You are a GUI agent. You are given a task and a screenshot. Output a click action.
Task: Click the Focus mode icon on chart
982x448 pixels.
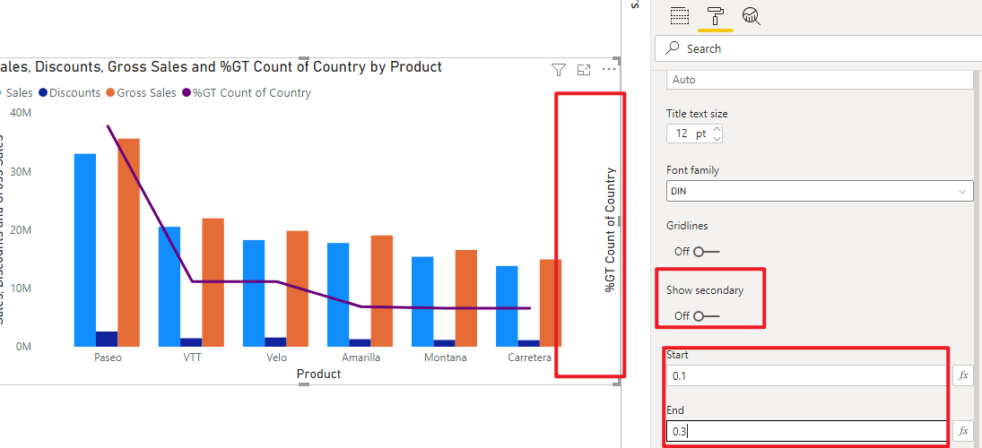[584, 70]
